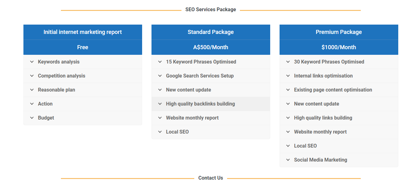
Task: Expand the Reasonable plan item
Action: point(57,90)
